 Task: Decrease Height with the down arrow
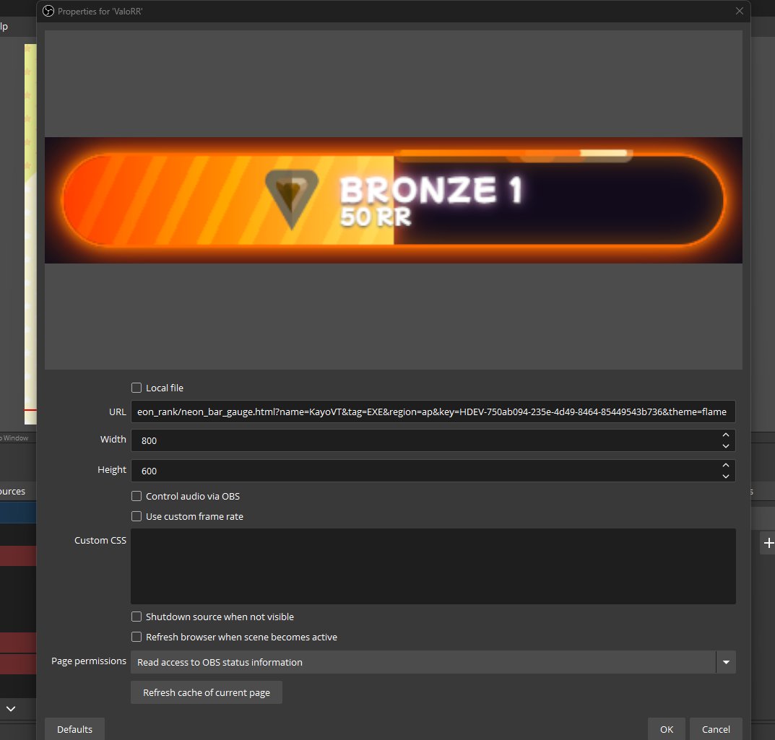(726, 476)
